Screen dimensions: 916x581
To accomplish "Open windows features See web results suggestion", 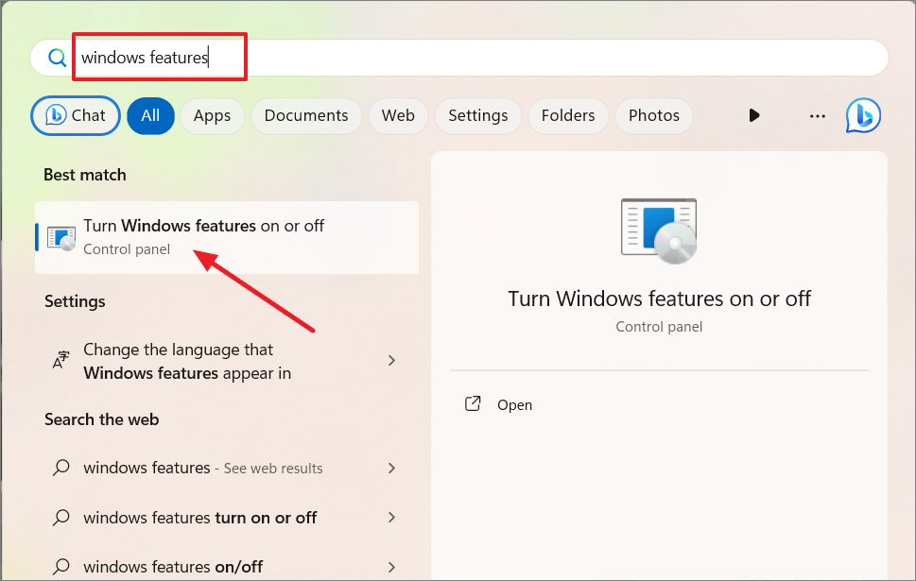I will tap(227, 468).
